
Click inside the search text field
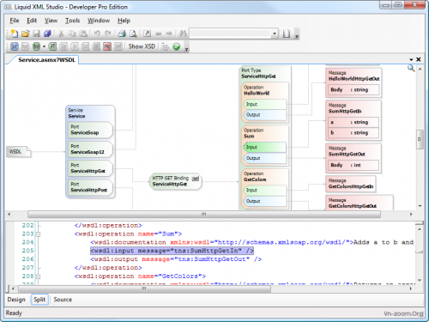tap(230, 33)
